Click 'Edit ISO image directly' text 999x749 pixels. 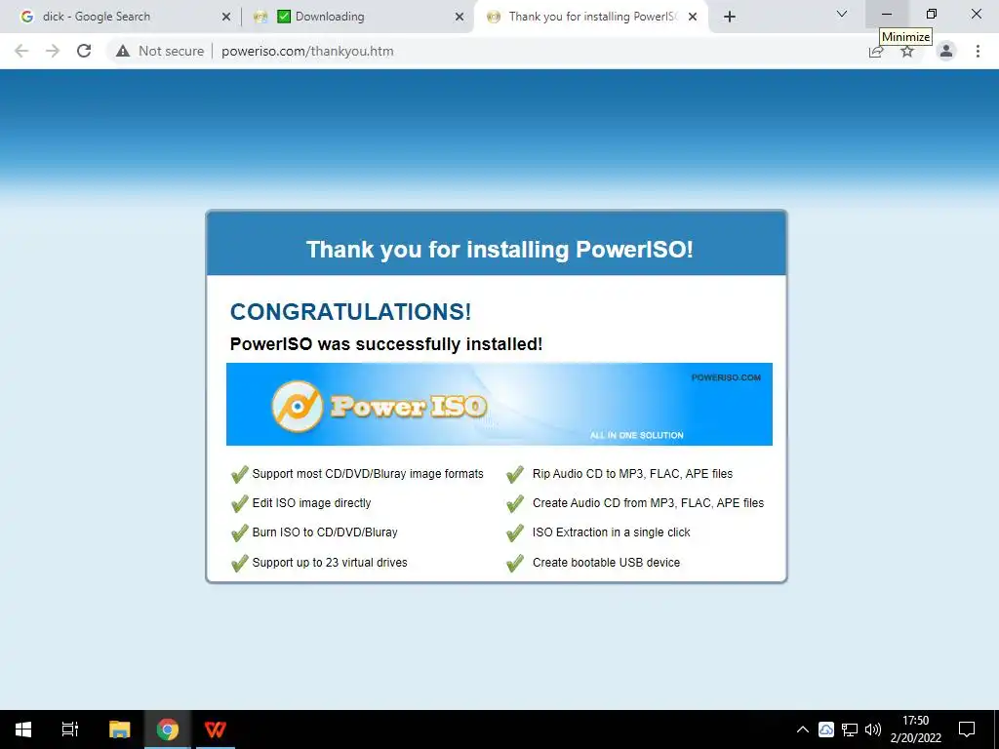[311, 503]
